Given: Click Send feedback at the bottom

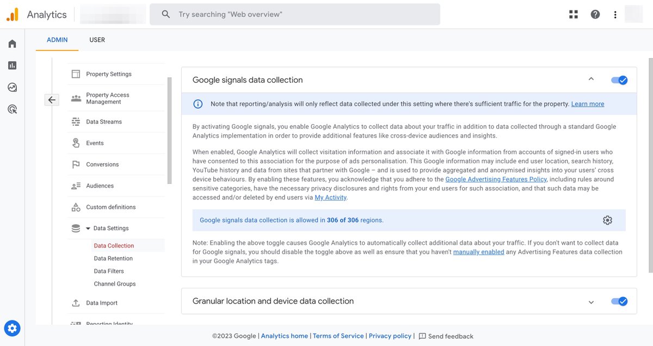Looking at the screenshot, I should coord(452,336).
